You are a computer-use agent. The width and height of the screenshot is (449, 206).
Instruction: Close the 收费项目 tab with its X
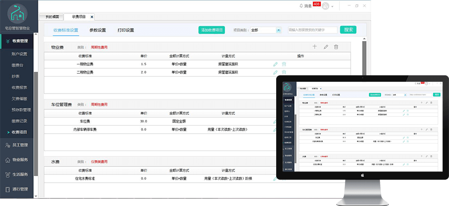coord(91,17)
